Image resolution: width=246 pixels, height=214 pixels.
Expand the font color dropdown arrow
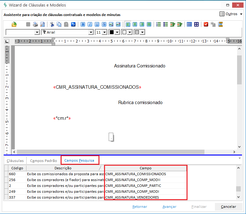(117, 32)
